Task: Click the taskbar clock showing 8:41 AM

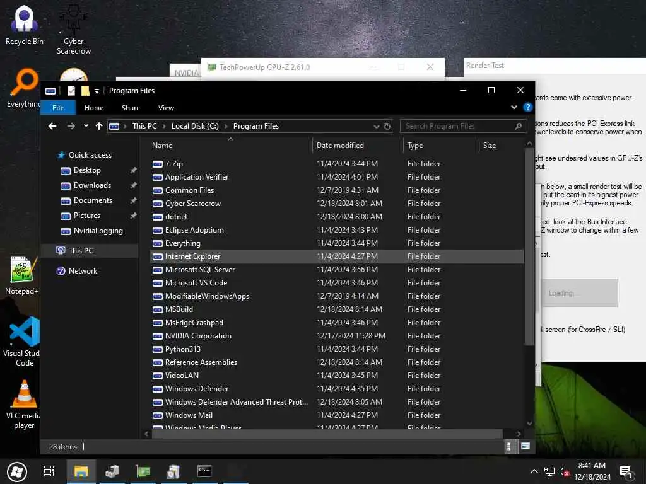Action: tap(592, 471)
